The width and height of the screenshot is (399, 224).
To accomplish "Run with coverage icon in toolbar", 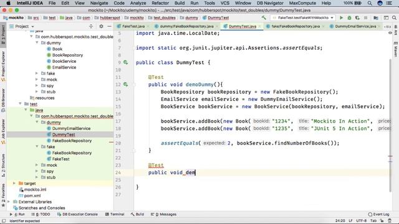I will (x=357, y=18).
